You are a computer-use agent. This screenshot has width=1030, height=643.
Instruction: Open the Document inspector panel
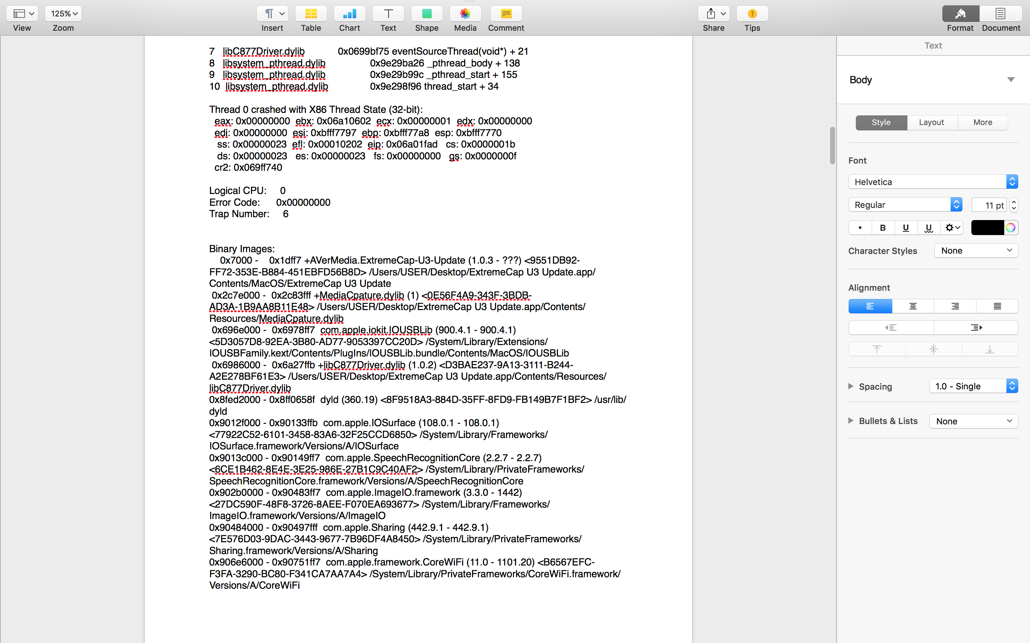(1001, 14)
